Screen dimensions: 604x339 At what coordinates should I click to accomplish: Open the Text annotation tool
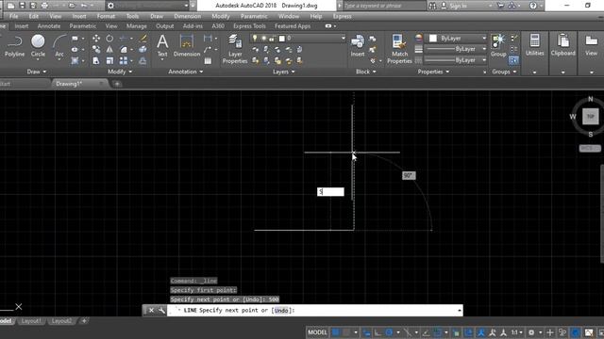[162, 46]
